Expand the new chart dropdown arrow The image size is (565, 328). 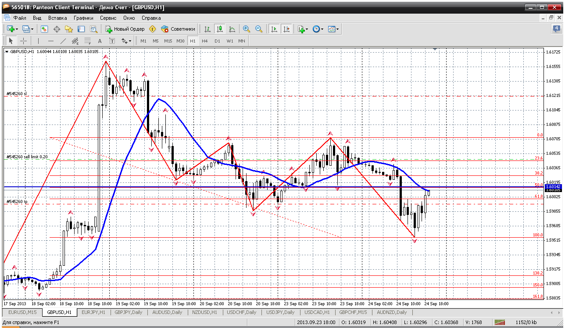17,29
